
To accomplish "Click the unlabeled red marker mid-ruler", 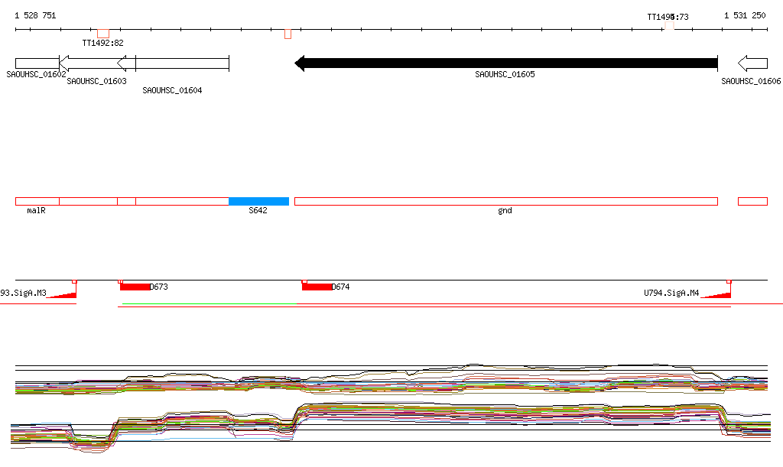I will coord(288,34).
